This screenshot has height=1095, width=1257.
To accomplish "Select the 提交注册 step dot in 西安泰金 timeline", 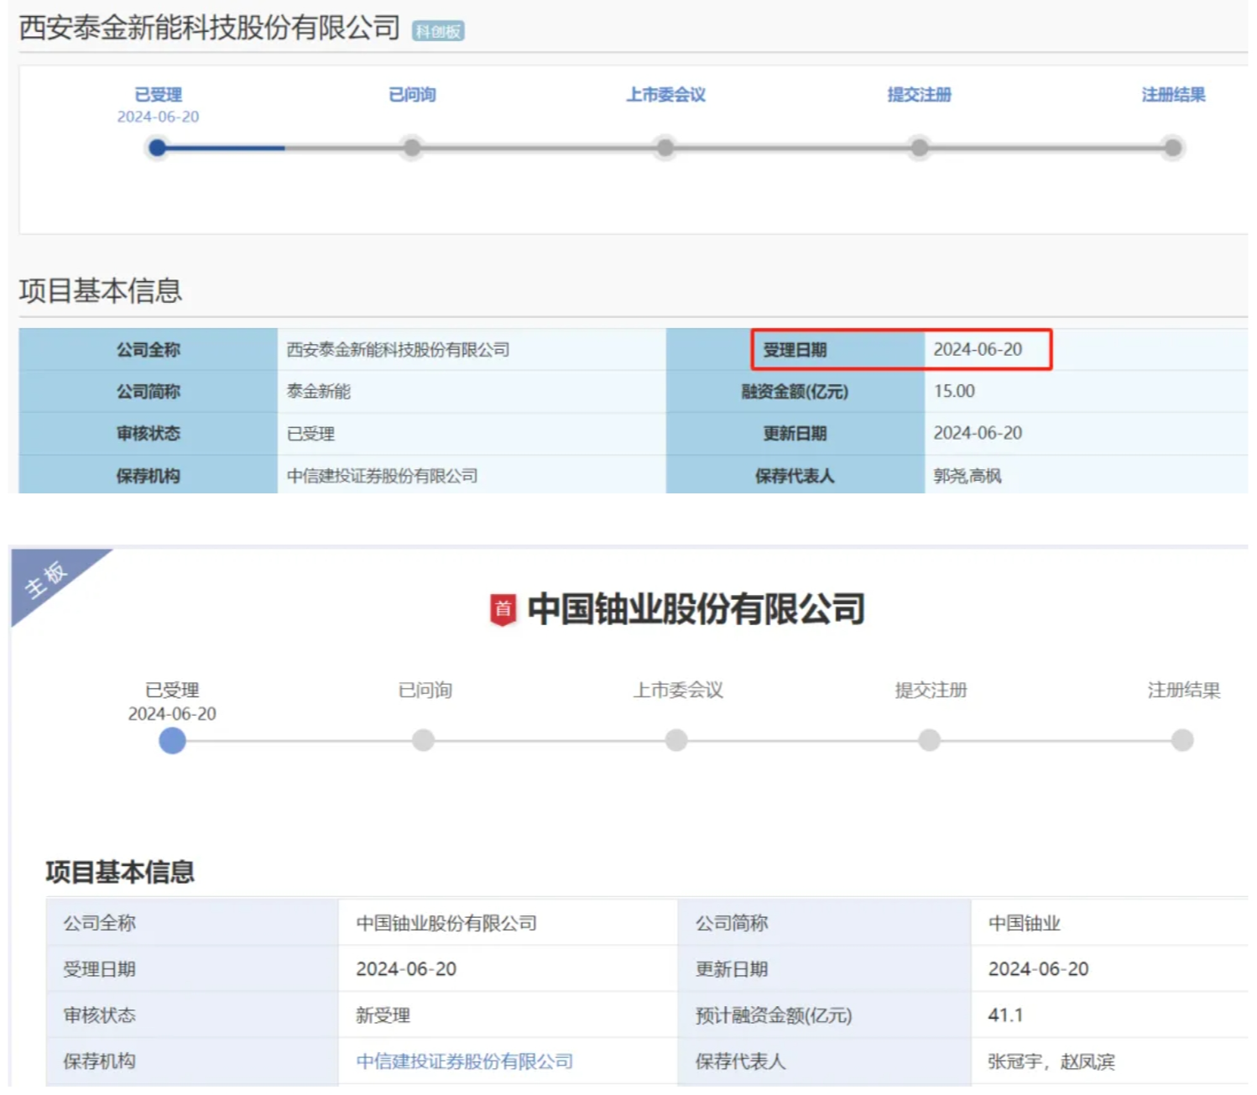I will (920, 148).
